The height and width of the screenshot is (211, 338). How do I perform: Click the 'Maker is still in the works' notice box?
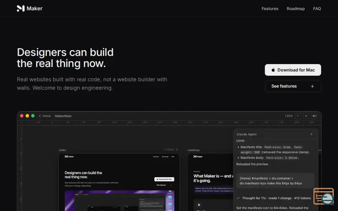213,189
